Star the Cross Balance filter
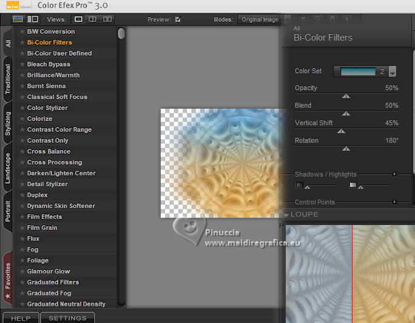 point(22,151)
